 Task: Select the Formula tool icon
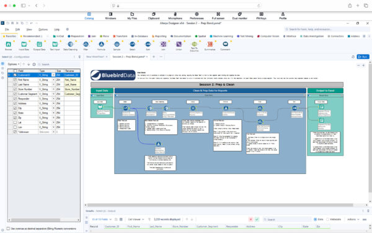[101, 44]
